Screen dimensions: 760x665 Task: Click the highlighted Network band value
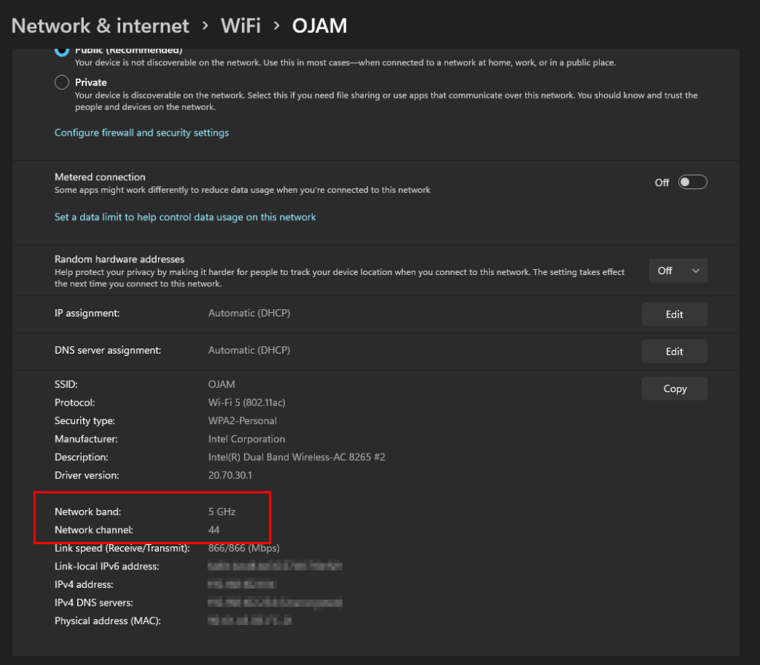[220, 511]
